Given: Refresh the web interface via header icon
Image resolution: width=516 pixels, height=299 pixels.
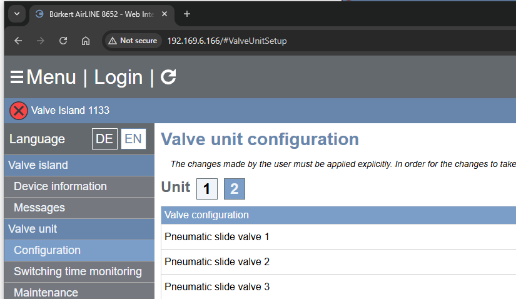Looking at the screenshot, I should 168,77.
